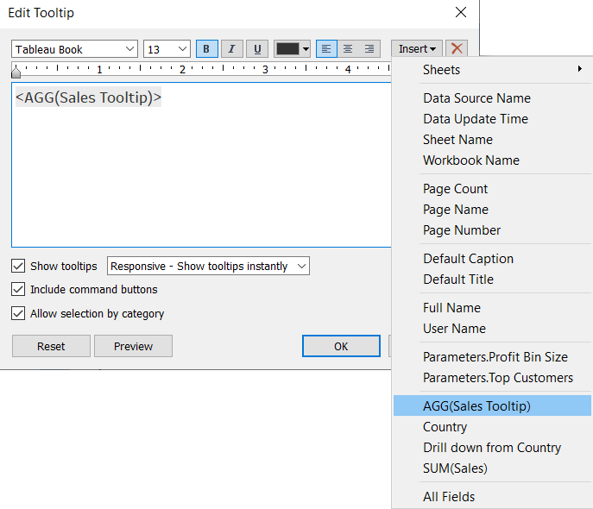Toggle bold formatting button
The height and width of the screenshot is (509, 593).
coord(206,49)
